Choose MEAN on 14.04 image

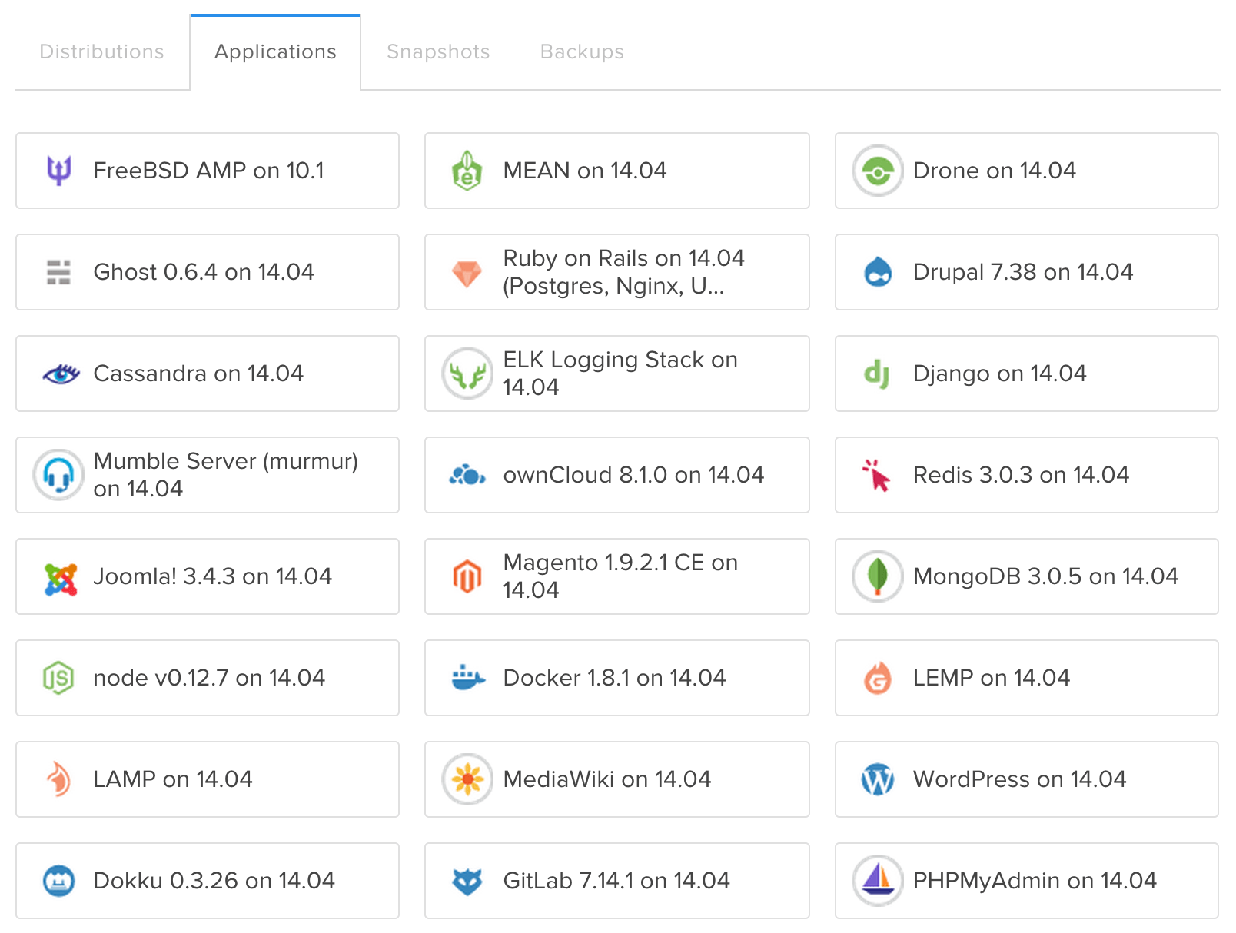(x=617, y=171)
